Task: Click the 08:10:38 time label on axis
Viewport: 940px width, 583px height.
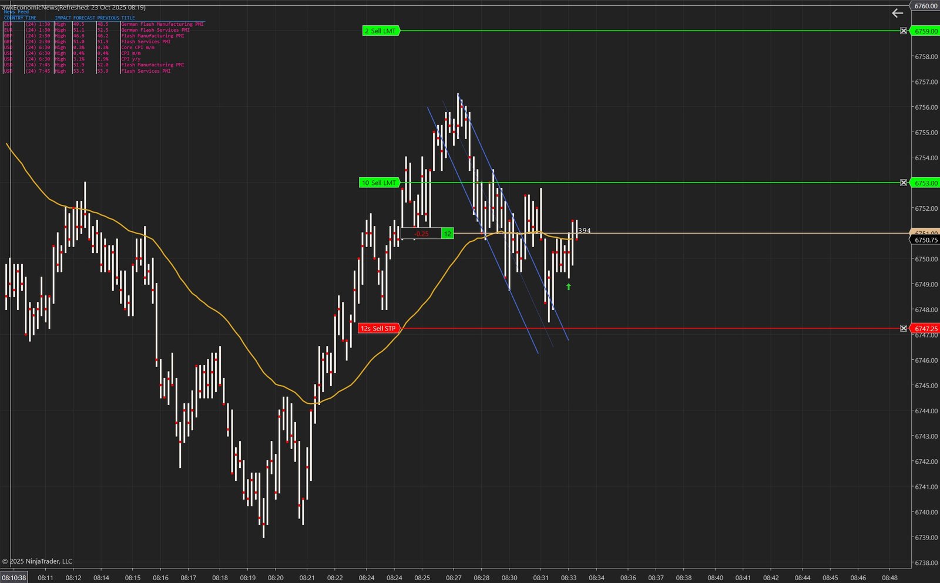Action: point(14,578)
